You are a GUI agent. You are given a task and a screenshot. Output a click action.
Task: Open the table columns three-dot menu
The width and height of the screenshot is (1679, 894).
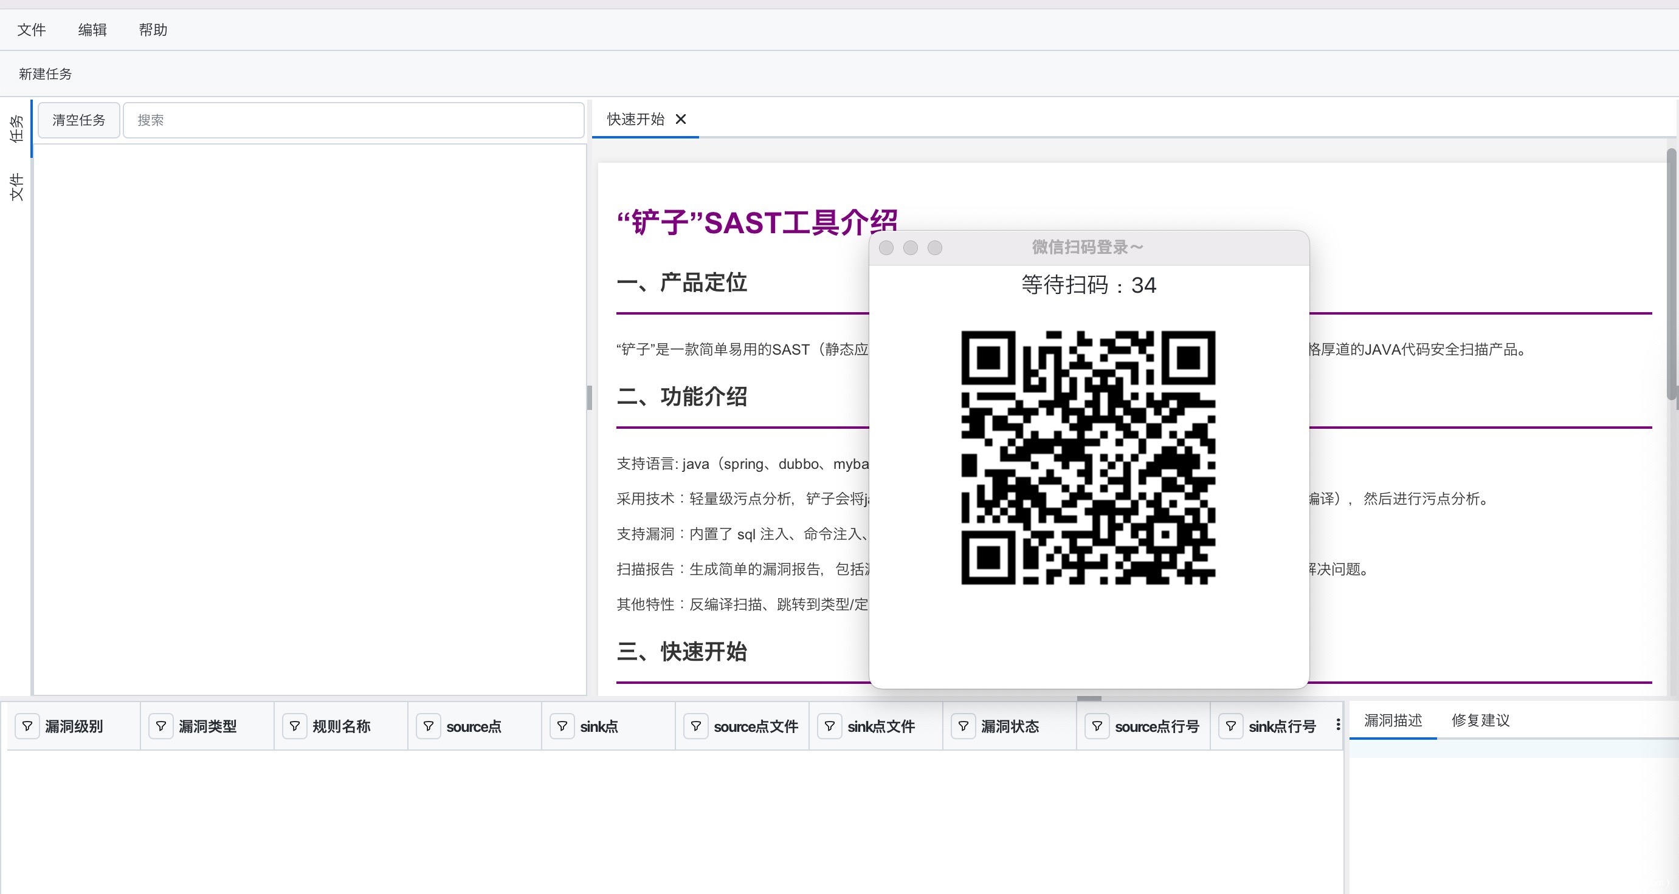point(1338,725)
